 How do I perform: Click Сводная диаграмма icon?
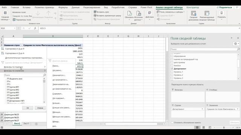coord(193,13)
